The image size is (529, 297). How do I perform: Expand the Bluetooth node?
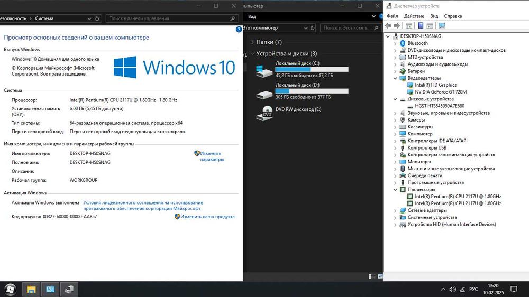[x=395, y=43]
